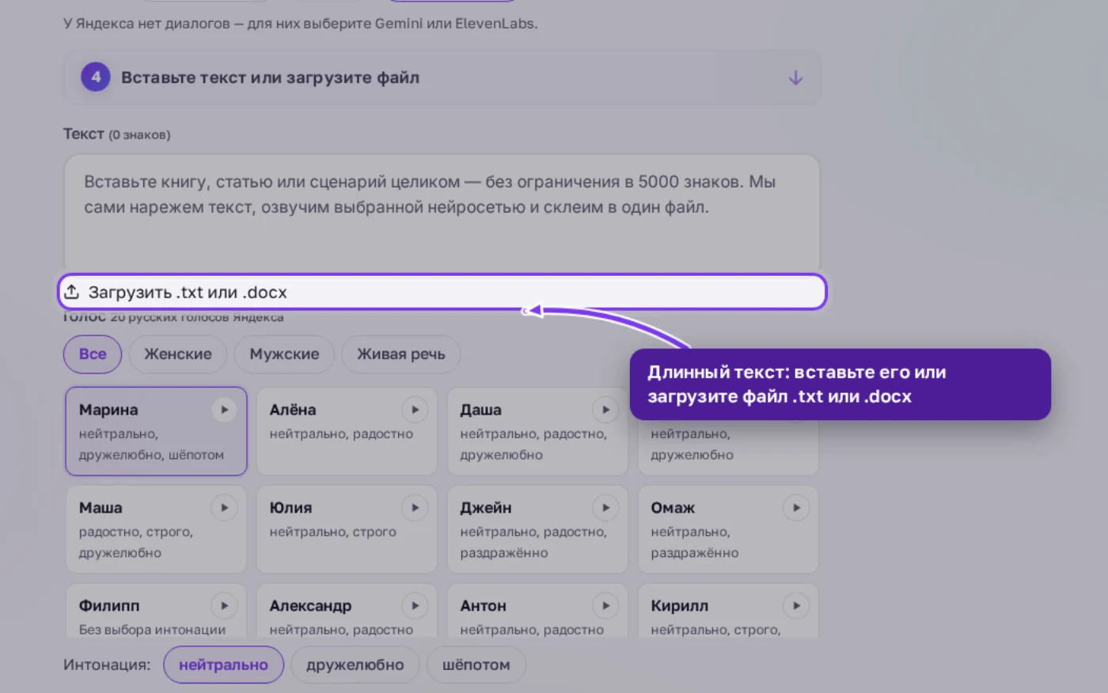
Task: Play preview of the Марина voice
Action: coord(225,410)
